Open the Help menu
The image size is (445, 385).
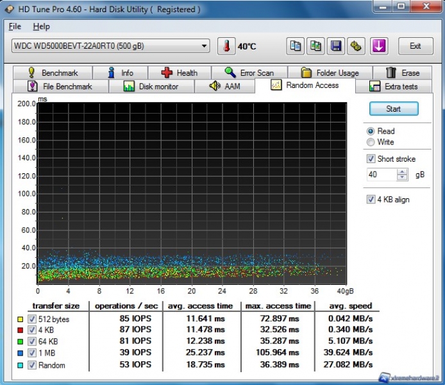41,26
